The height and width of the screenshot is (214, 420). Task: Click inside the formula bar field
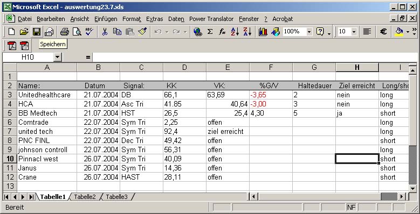pos(254,57)
